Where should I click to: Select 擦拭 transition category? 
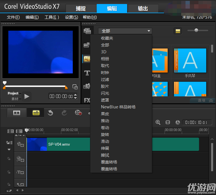pyautogui.click(x=105, y=155)
